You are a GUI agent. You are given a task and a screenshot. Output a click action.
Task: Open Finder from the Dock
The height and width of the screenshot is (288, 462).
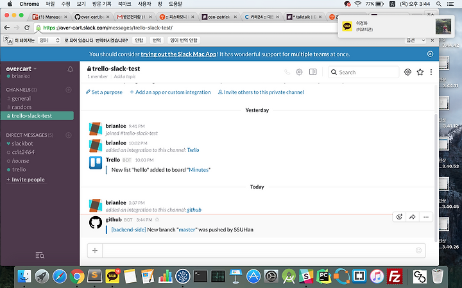tap(24, 276)
